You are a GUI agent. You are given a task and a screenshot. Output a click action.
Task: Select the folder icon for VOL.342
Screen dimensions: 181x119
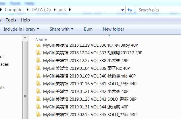(x=38, y=91)
